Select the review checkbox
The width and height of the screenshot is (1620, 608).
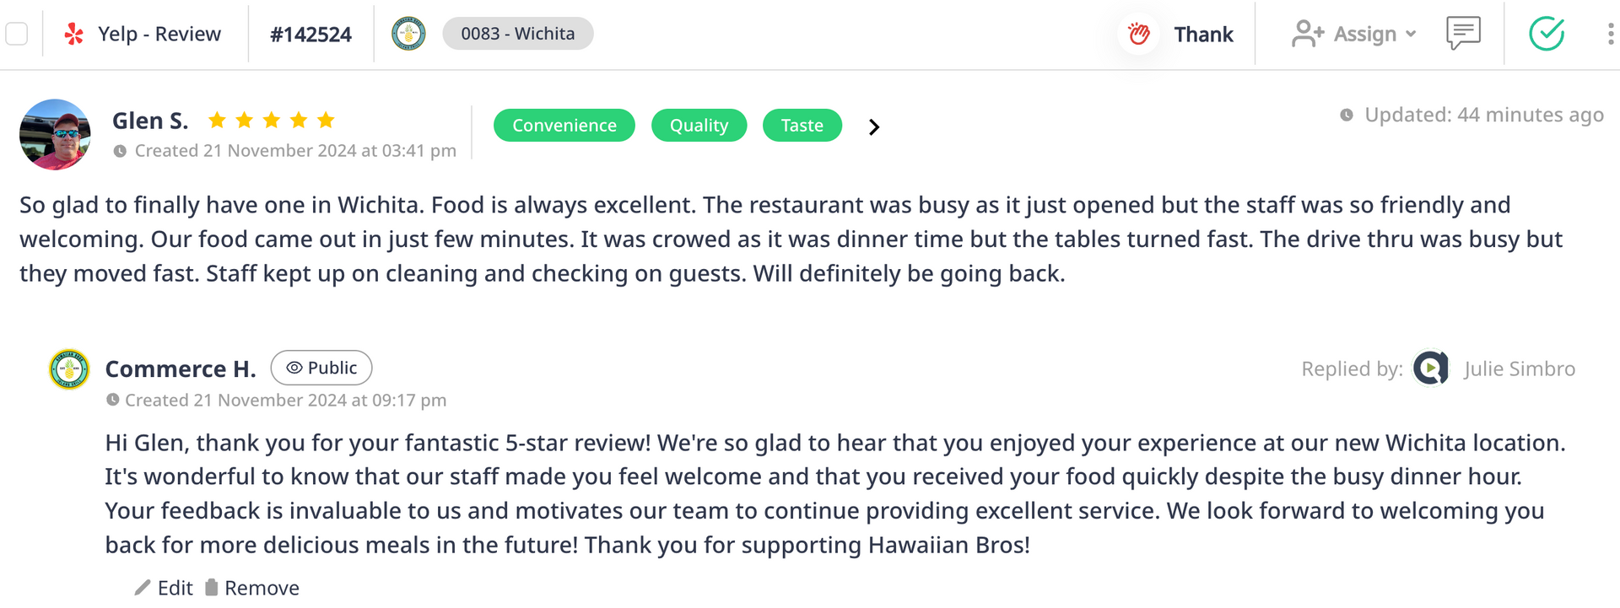coord(17,34)
